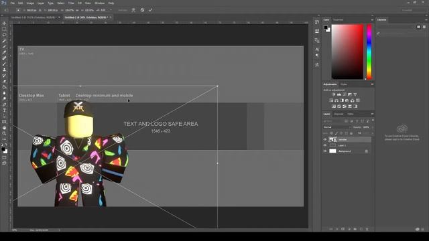
Task: Select the Zoom tool
Action: [4, 133]
